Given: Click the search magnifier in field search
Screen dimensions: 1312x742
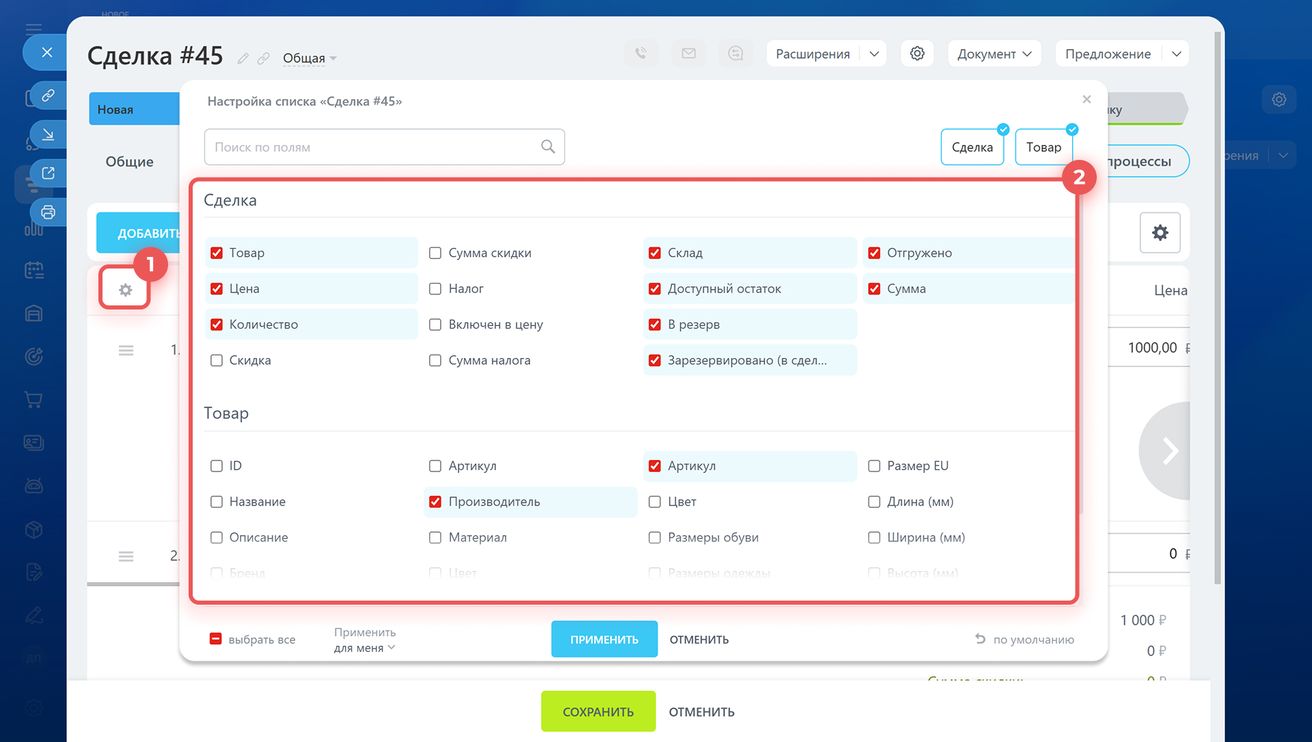Looking at the screenshot, I should [547, 146].
